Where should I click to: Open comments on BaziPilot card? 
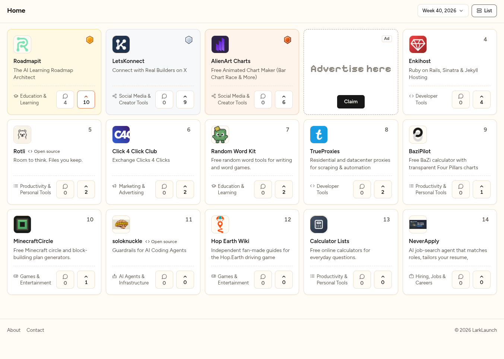461,189
